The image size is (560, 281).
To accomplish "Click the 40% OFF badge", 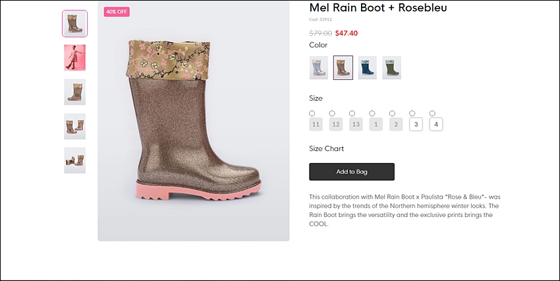I will pyautogui.click(x=117, y=12).
